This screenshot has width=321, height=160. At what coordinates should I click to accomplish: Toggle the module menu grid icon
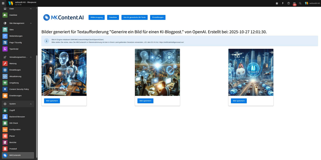(x=3, y=3)
